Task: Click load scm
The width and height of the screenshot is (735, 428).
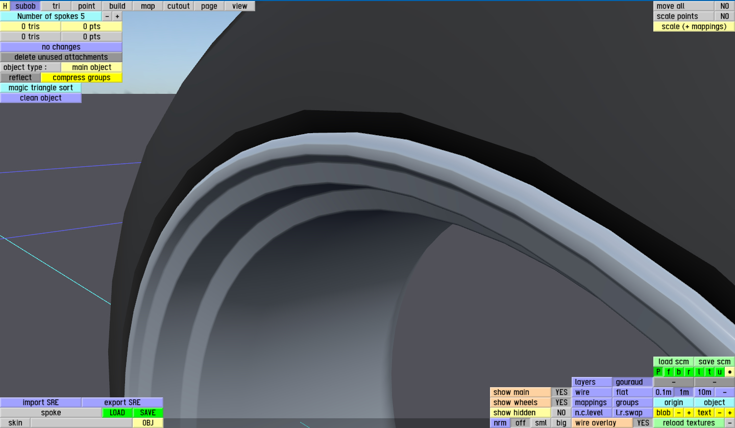Action: [x=674, y=362]
